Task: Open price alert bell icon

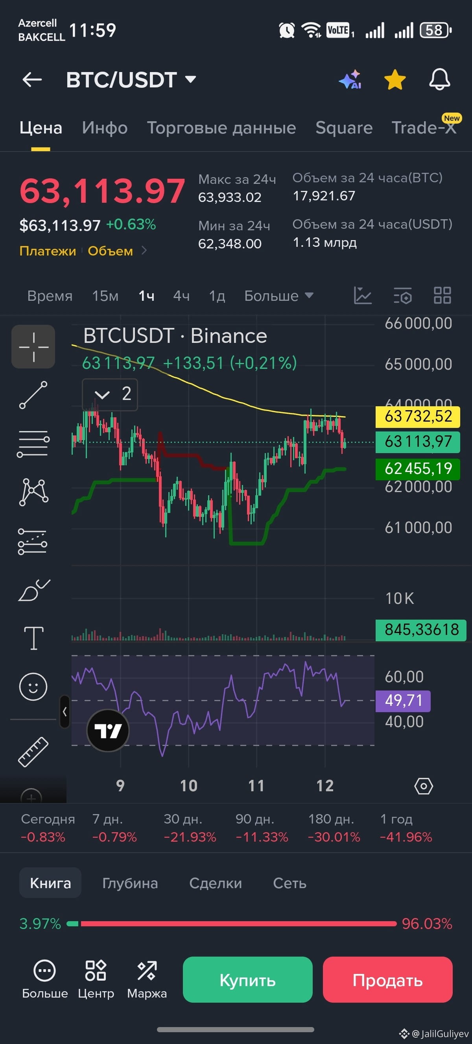Action: pos(440,80)
